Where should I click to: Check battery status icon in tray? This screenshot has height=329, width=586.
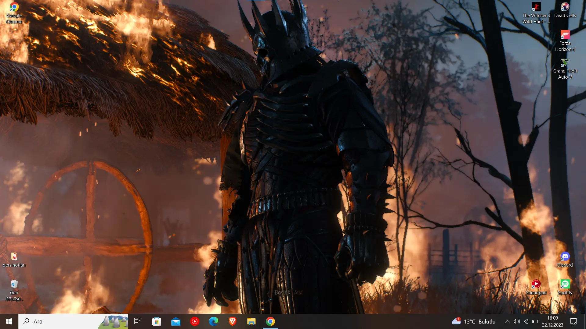click(x=535, y=321)
